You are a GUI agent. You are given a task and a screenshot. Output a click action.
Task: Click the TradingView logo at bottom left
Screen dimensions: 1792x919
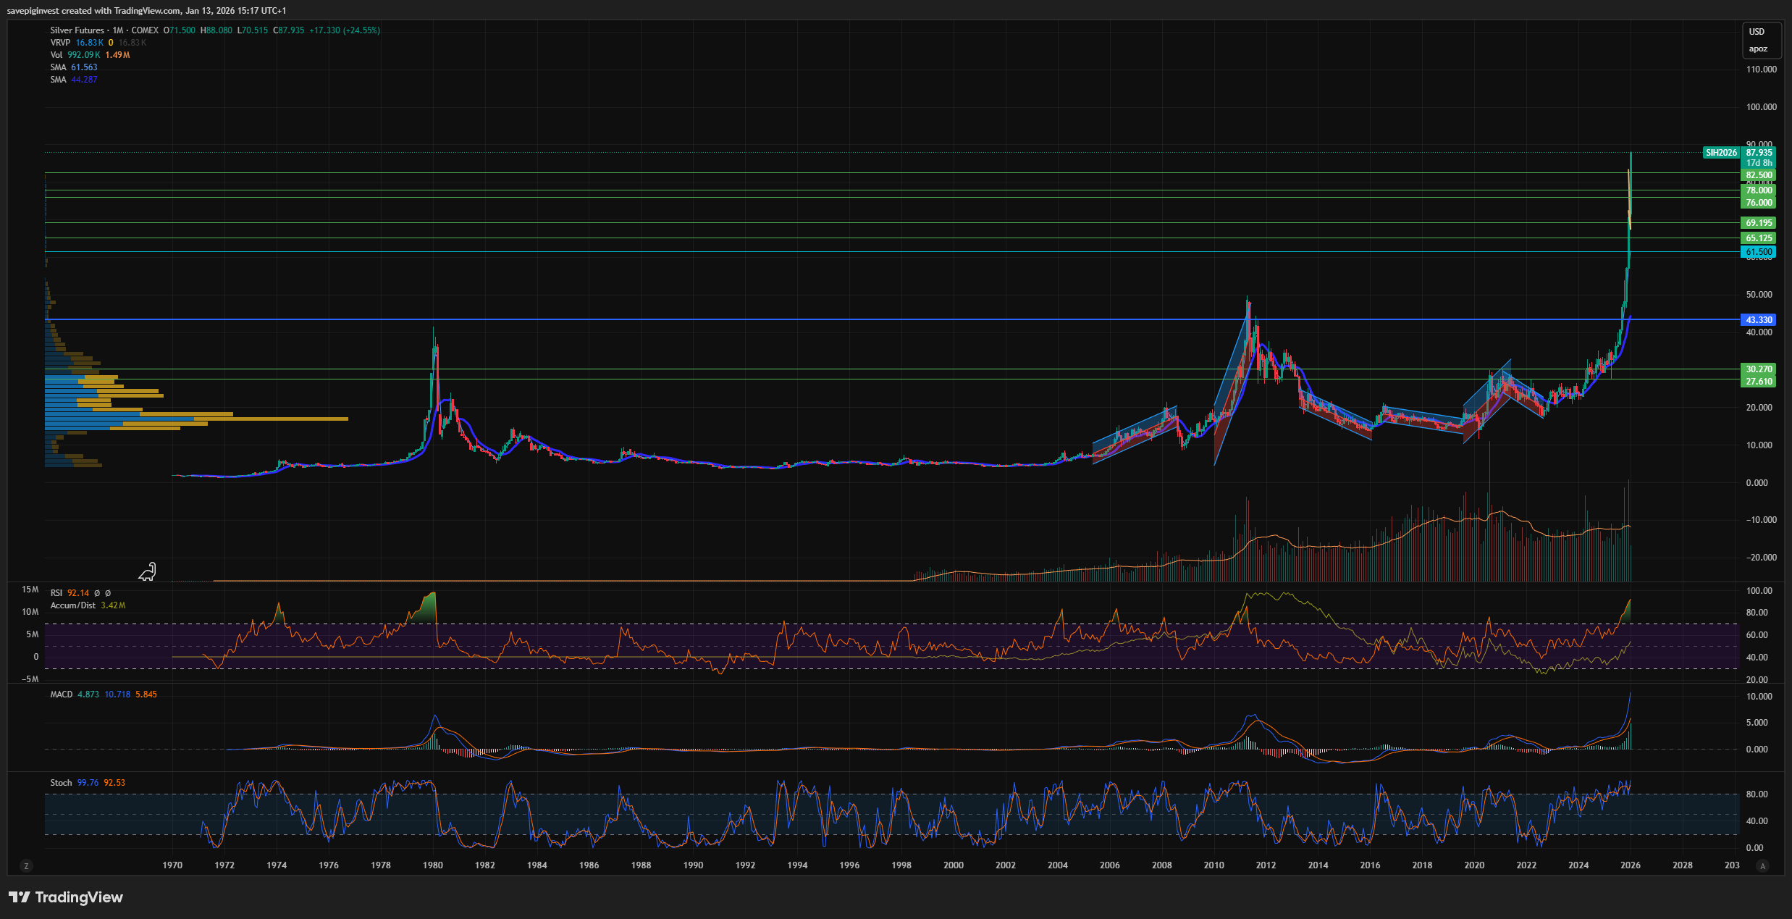(66, 897)
